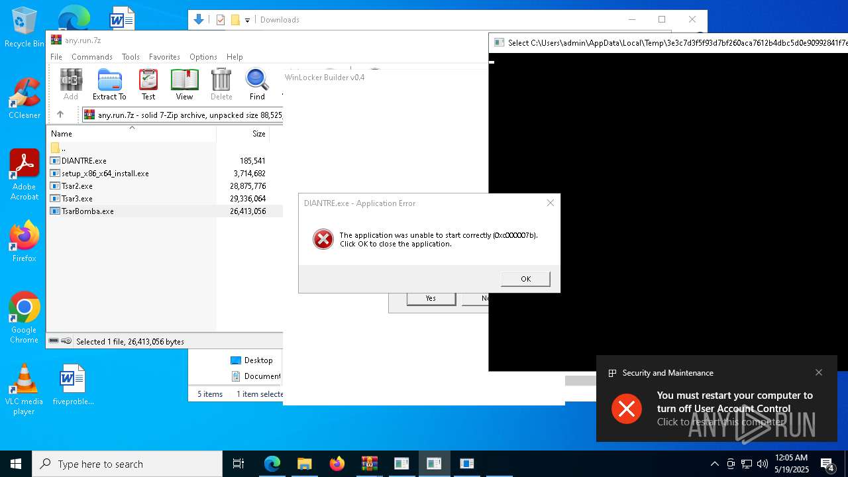Dismiss the Security and Maintenance notification
This screenshot has height=477, width=848.
pos(819,372)
